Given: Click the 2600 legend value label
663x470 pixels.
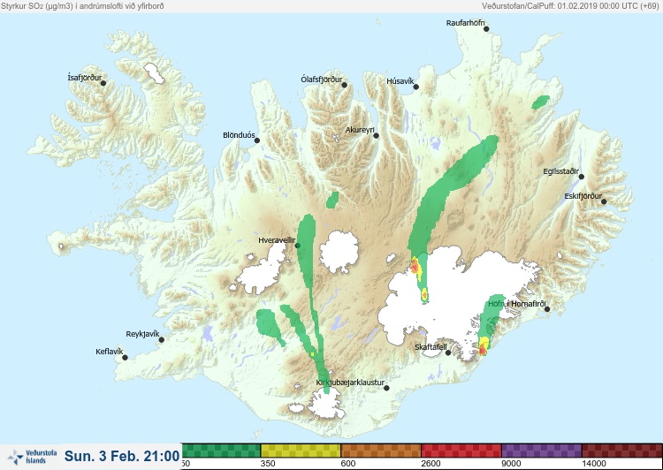Looking at the screenshot, I should click(431, 464).
